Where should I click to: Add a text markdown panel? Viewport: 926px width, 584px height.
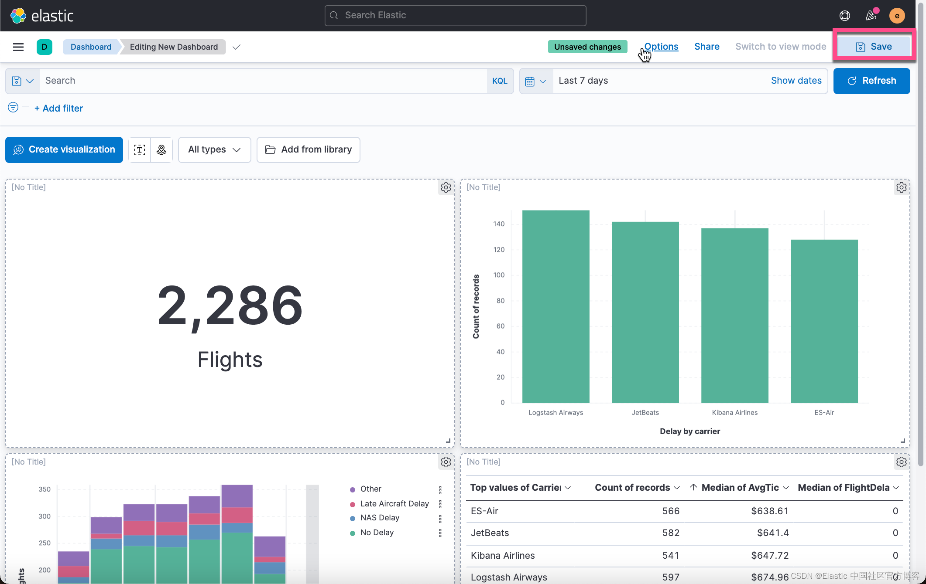(140, 150)
